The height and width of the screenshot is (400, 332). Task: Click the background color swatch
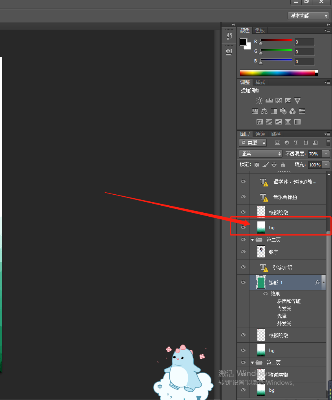tap(248, 47)
